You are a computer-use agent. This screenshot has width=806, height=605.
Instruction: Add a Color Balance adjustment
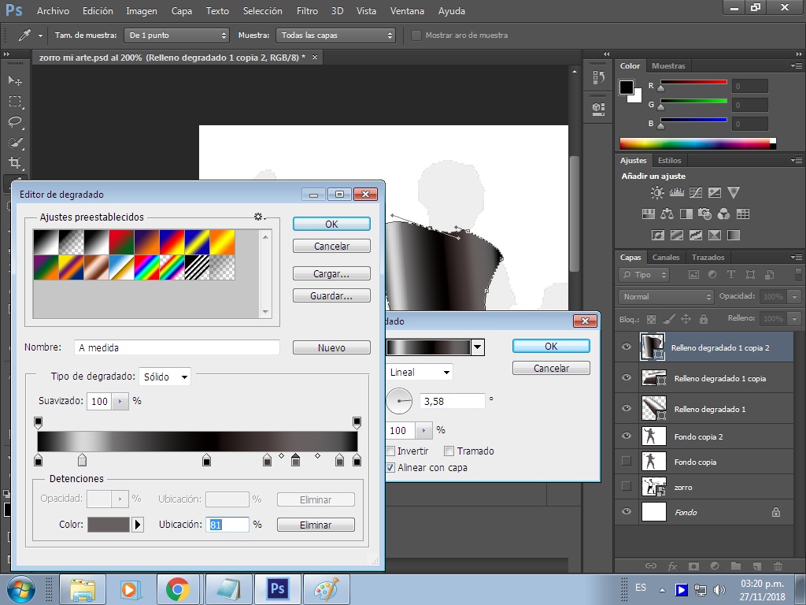coord(667,214)
